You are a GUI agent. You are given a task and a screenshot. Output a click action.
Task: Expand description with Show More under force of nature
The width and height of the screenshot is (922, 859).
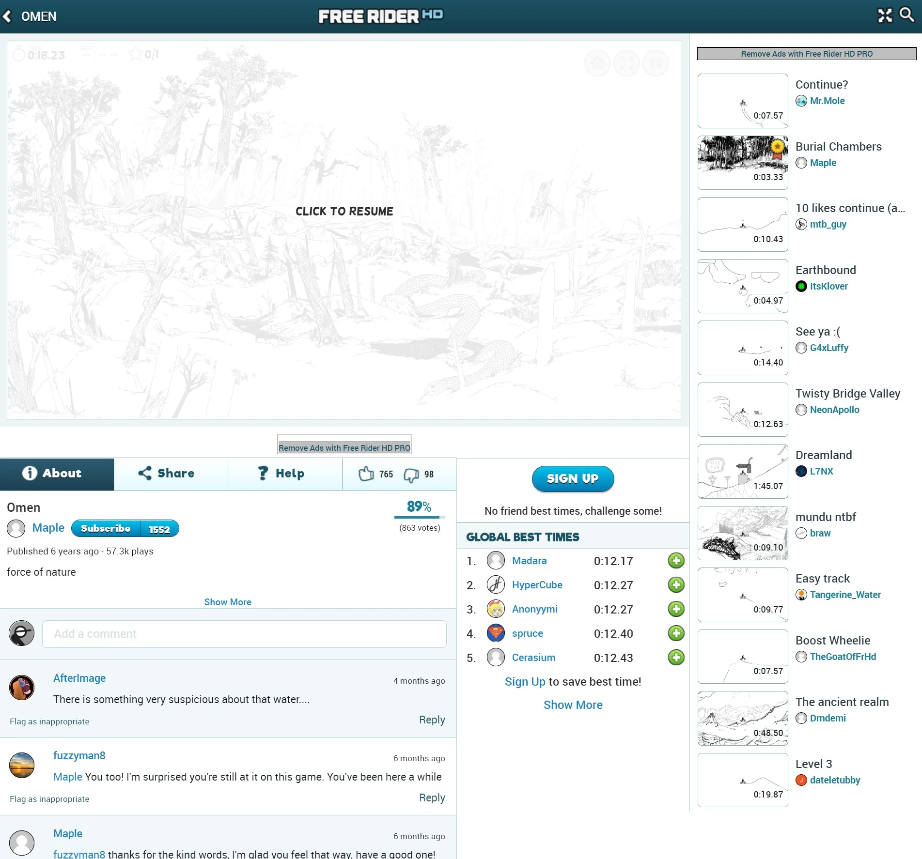tap(228, 602)
